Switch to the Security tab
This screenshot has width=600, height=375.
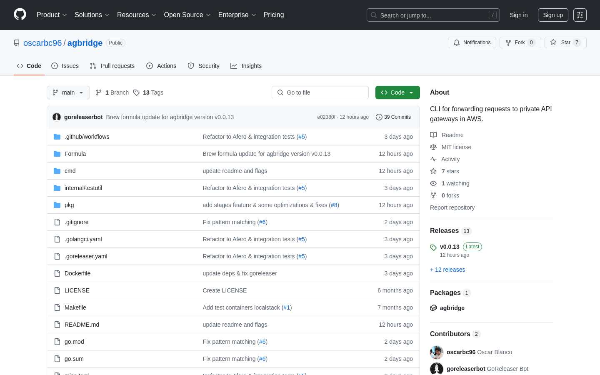tap(203, 66)
